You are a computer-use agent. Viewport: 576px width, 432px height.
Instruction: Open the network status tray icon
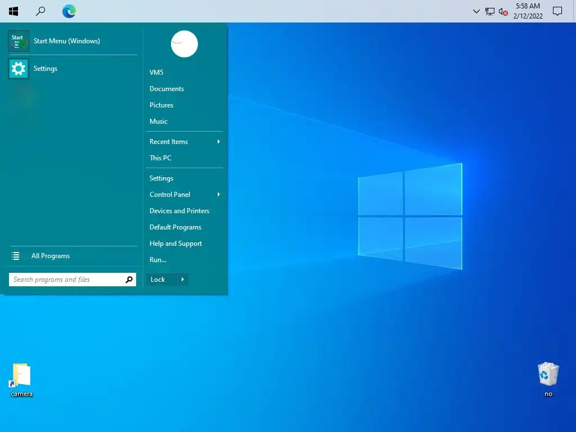(490, 11)
